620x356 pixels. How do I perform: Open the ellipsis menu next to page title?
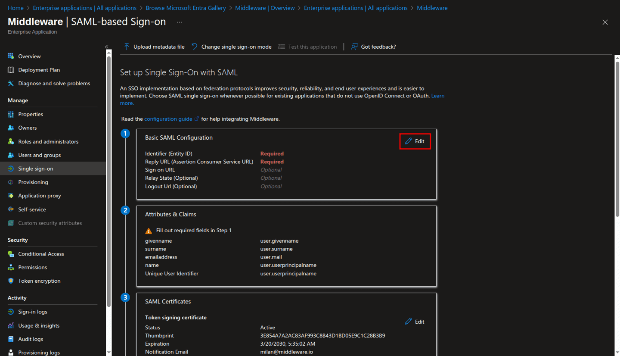click(x=179, y=22)
